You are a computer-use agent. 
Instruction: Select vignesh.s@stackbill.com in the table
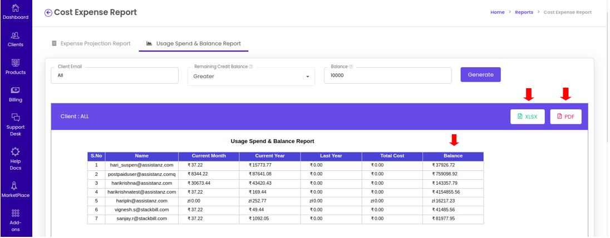coord(141,210)
